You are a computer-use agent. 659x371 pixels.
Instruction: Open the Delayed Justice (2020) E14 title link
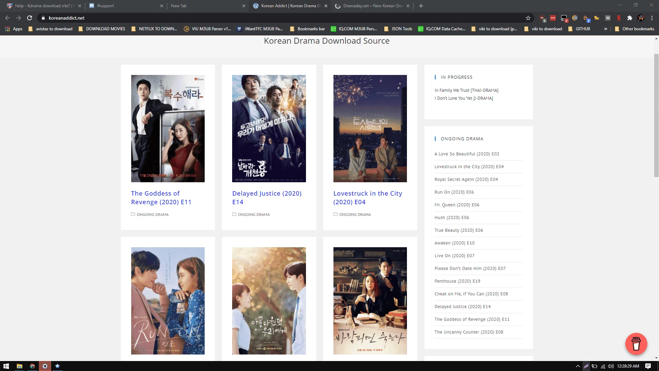point(267,198)
